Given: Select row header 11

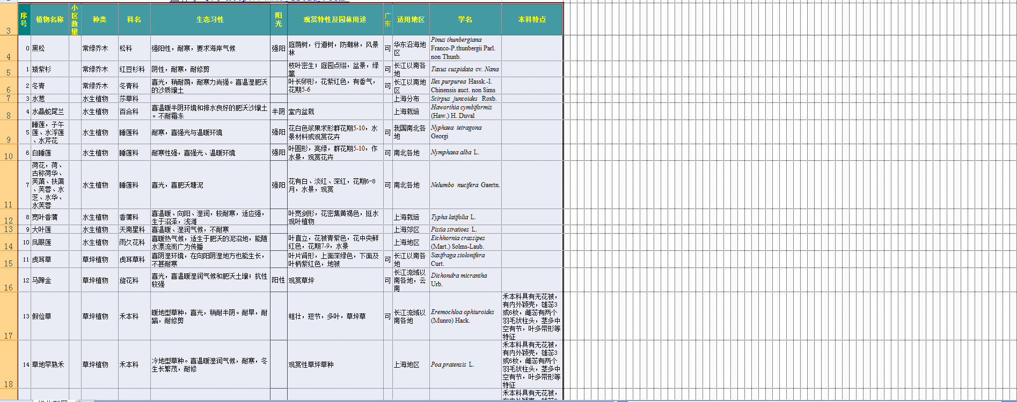Looking at the screenshot, I should pos(9,185).
